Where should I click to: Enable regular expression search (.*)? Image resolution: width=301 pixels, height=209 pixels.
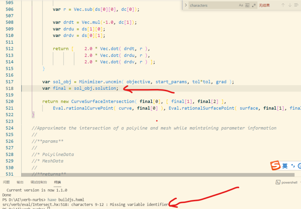(253, 5)
